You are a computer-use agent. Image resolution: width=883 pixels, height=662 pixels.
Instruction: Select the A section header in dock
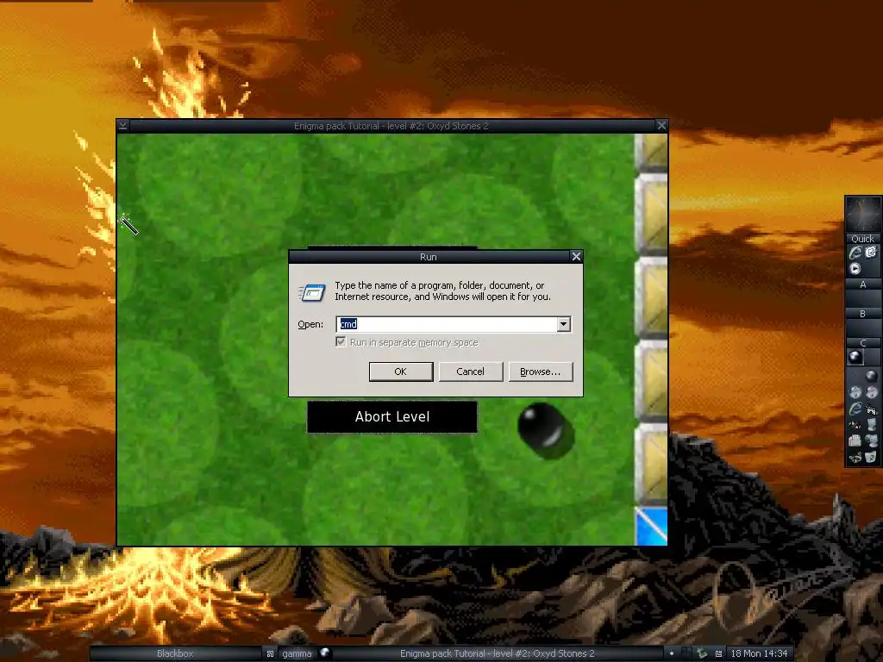[x=862, y=284]
